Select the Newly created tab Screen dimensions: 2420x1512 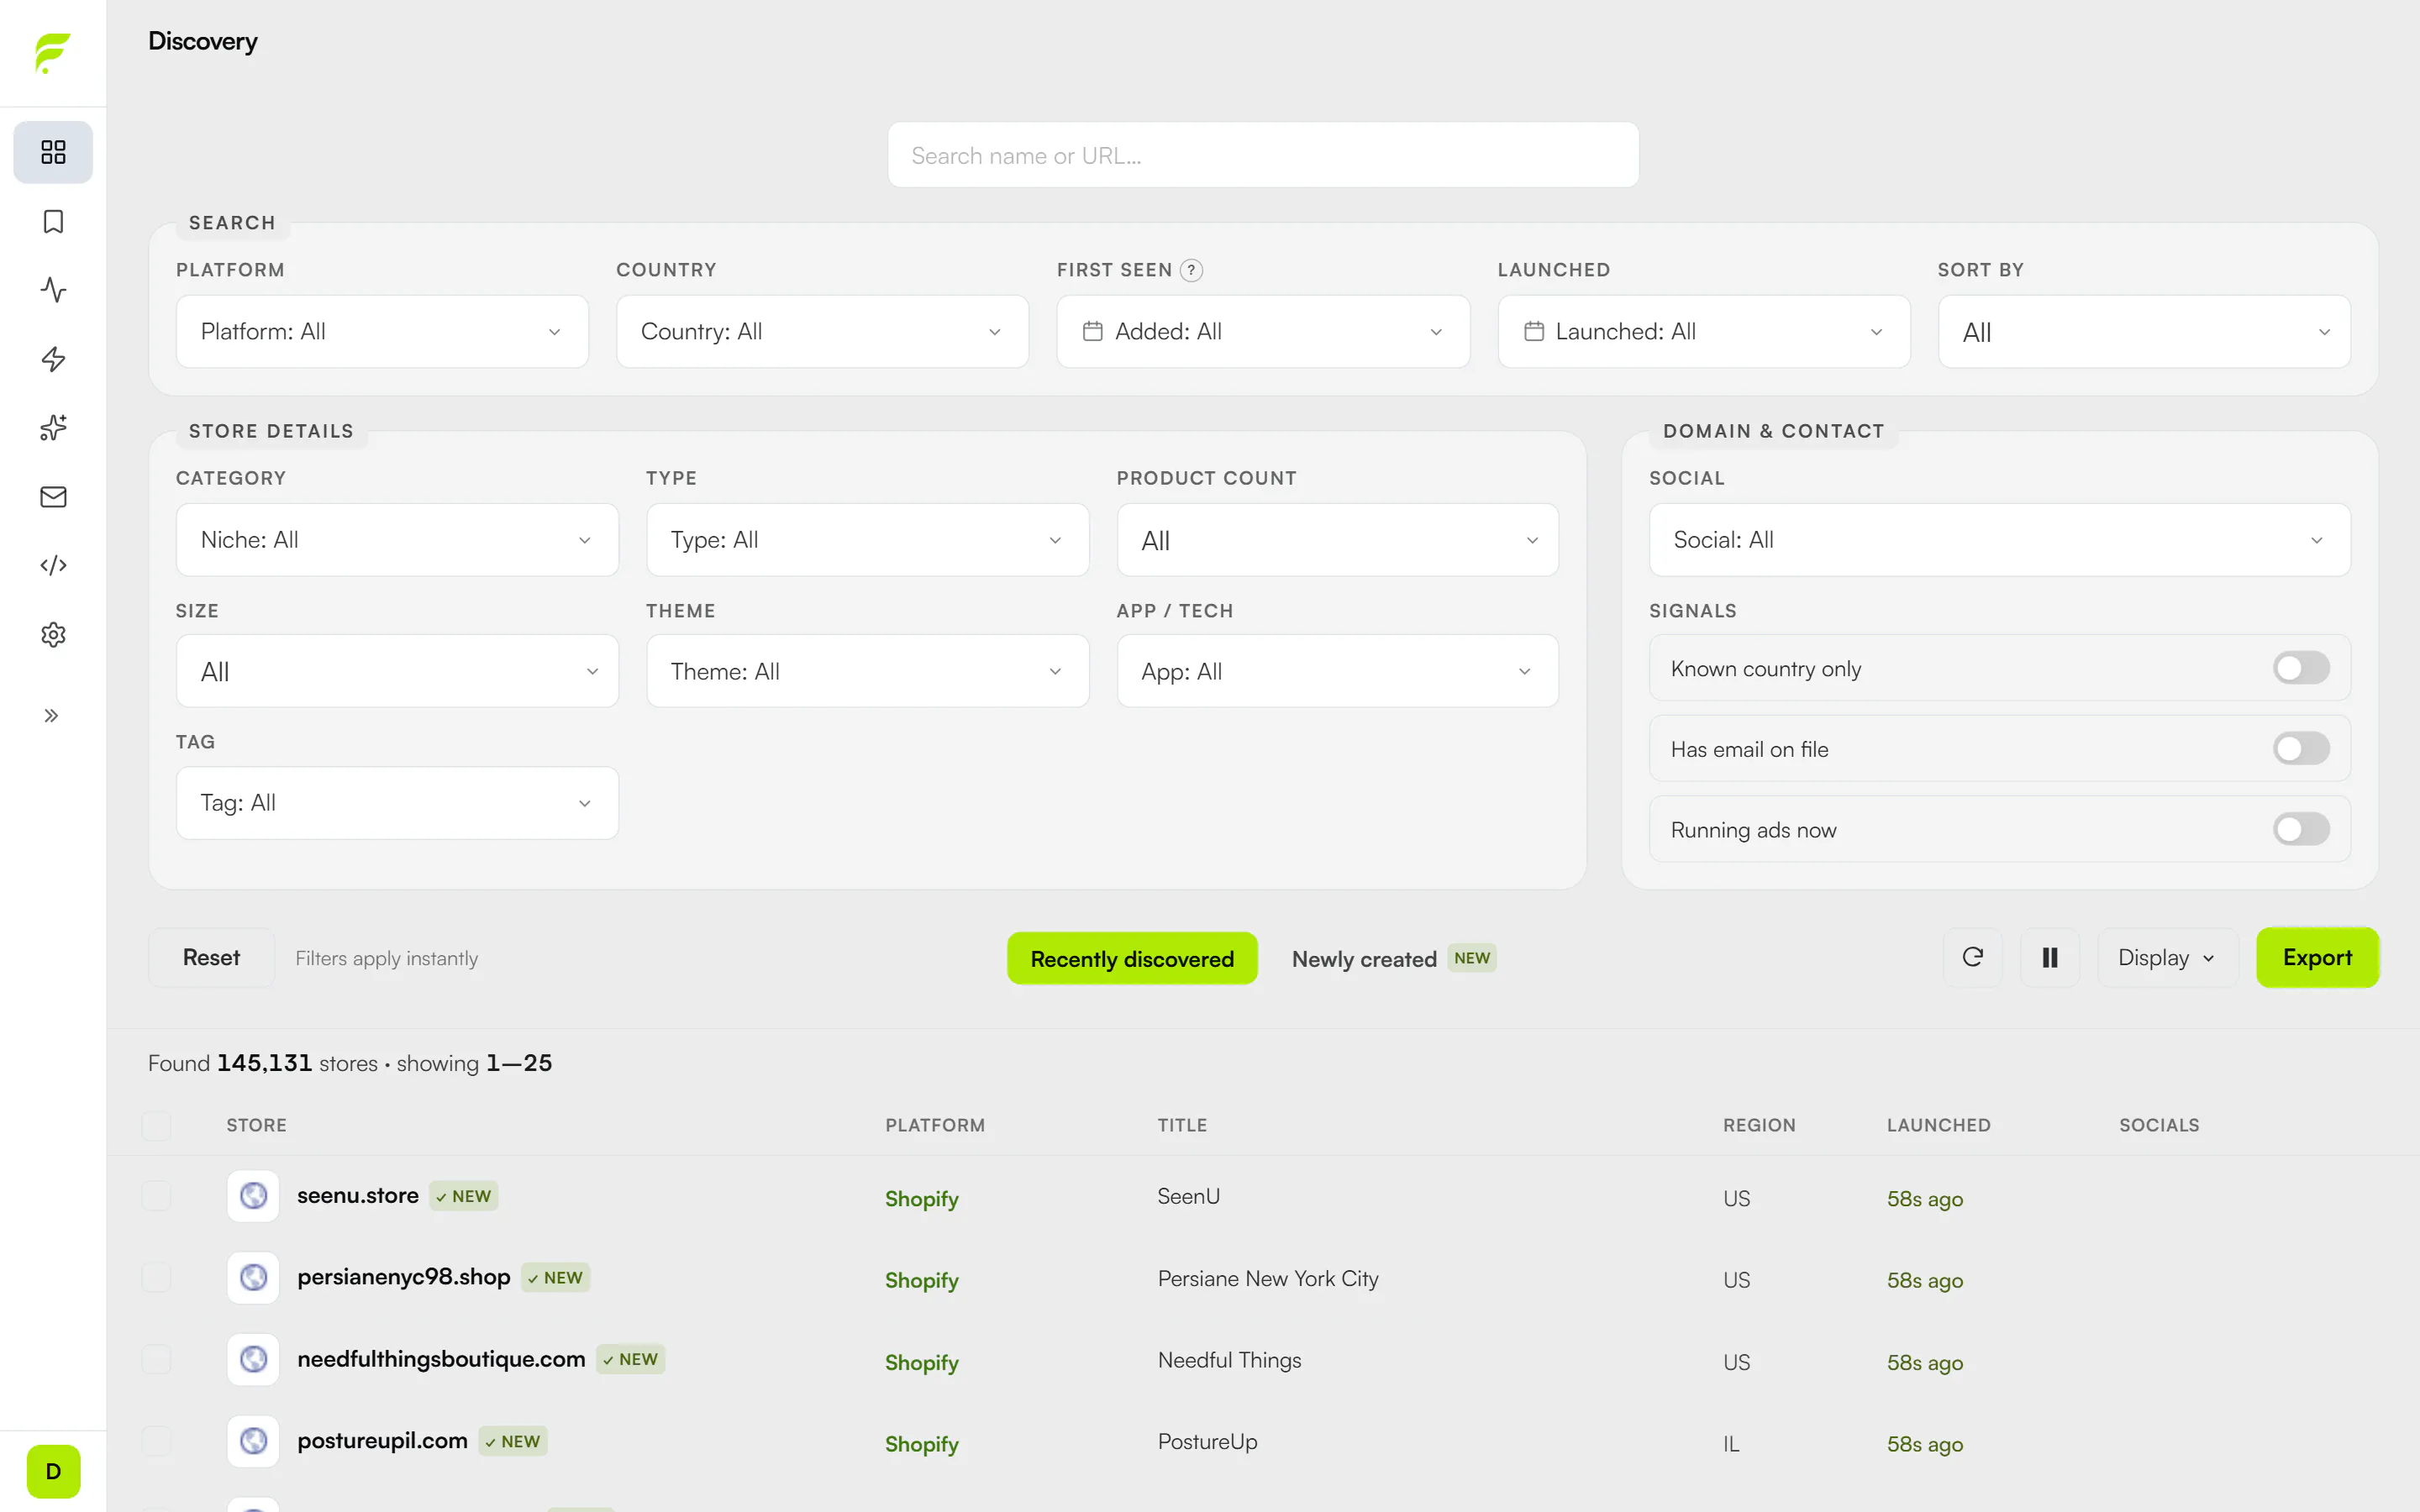click(1393, 958)
